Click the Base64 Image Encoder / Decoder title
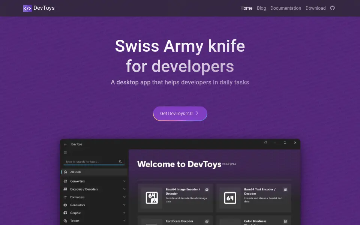Screen dimensions: 360x225 [183, 192]
